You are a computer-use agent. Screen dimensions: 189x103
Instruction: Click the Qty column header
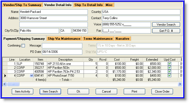pos(90,60)
